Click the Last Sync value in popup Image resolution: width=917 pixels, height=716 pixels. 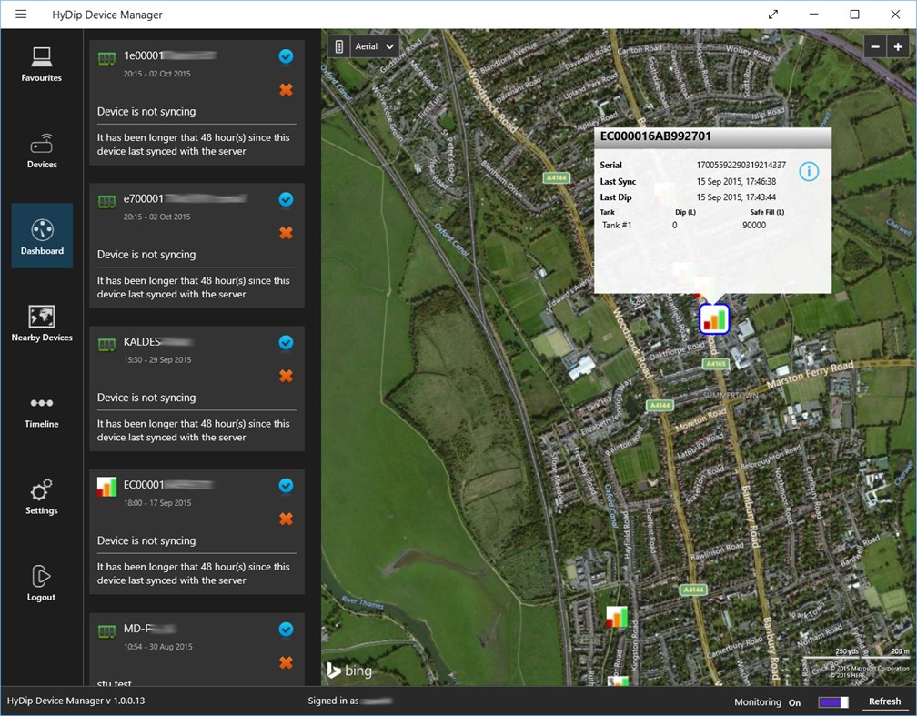click(736, 181)
